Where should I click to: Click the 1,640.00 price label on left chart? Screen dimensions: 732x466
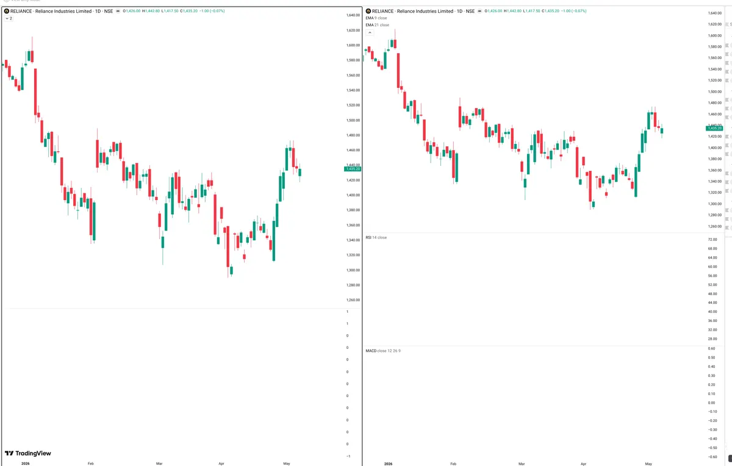(353, 15)
